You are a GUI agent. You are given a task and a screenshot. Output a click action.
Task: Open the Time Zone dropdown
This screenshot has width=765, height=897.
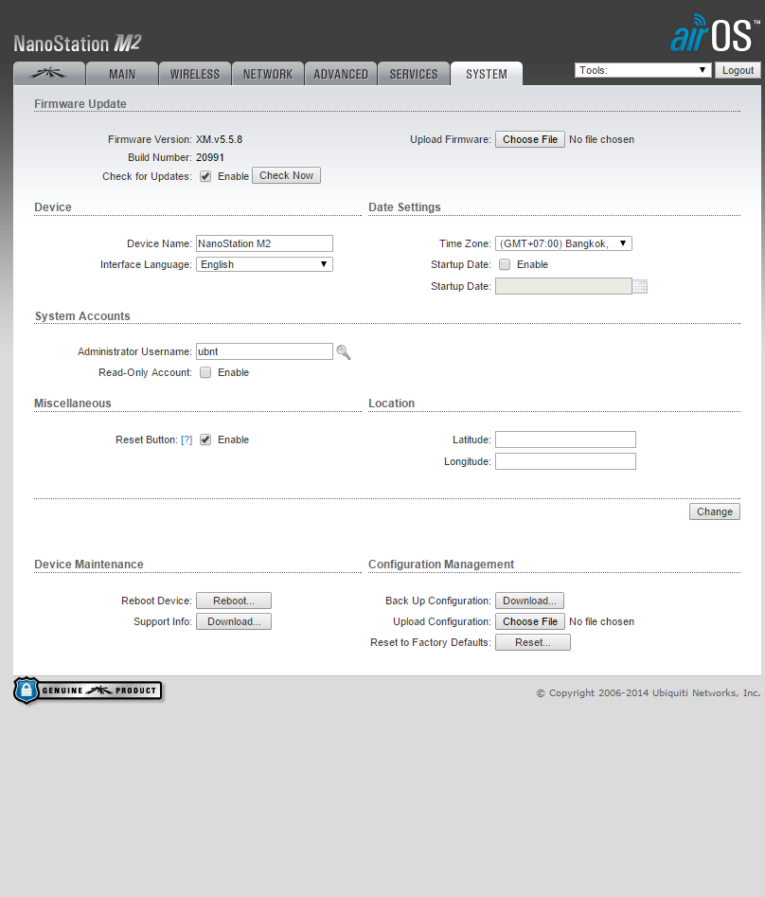563,243
